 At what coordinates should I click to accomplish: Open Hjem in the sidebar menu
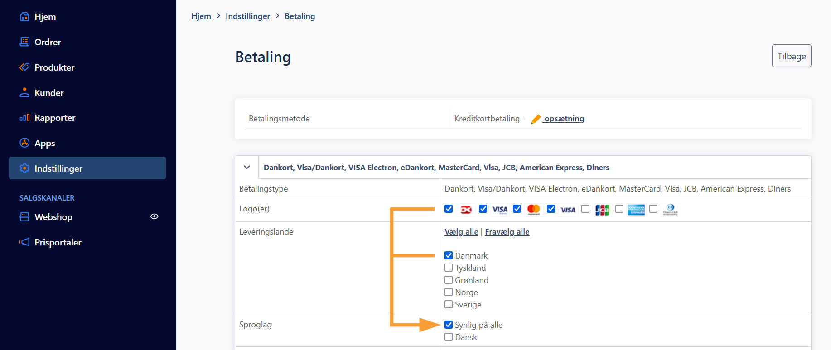tap(87, 17)
